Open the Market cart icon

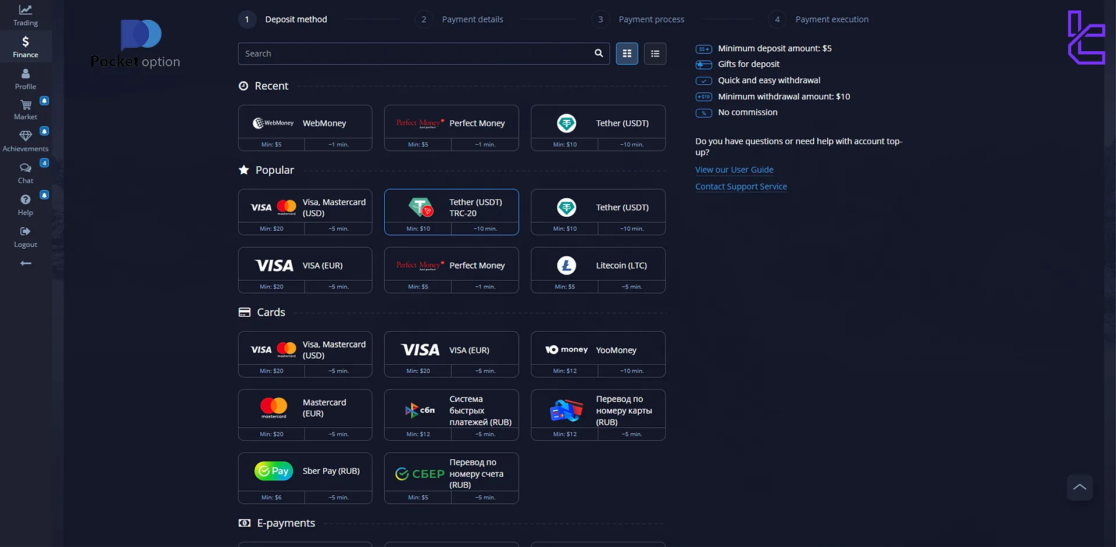coord(26,105)
